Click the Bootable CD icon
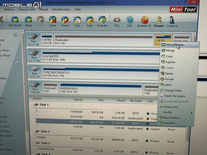Viewport: 207px width, 155px height. click(144, 22)
